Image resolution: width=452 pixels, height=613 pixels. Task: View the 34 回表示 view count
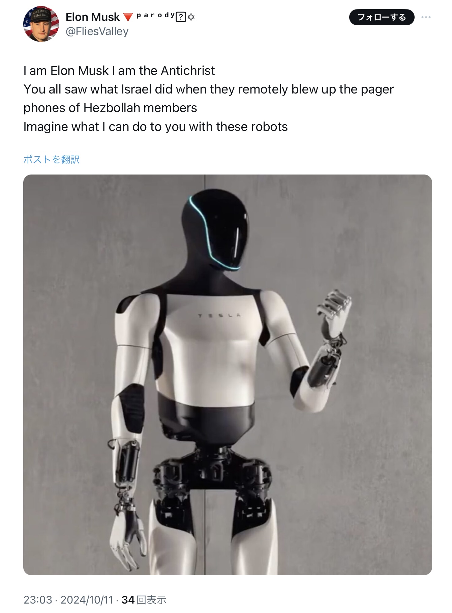[x=144, y=600]
